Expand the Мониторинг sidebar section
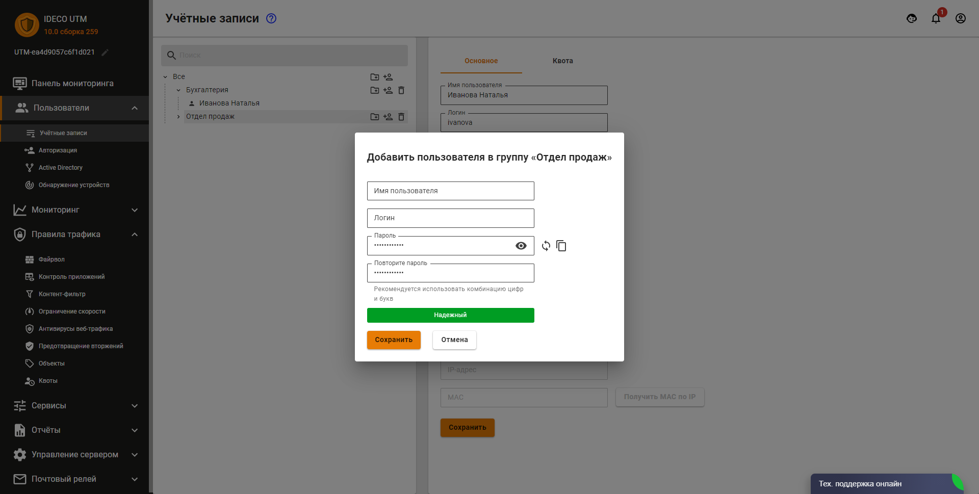979x494 pixels. [x=74, y=210]
